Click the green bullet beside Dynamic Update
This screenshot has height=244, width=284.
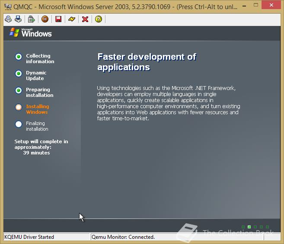(x=19, y=74)
